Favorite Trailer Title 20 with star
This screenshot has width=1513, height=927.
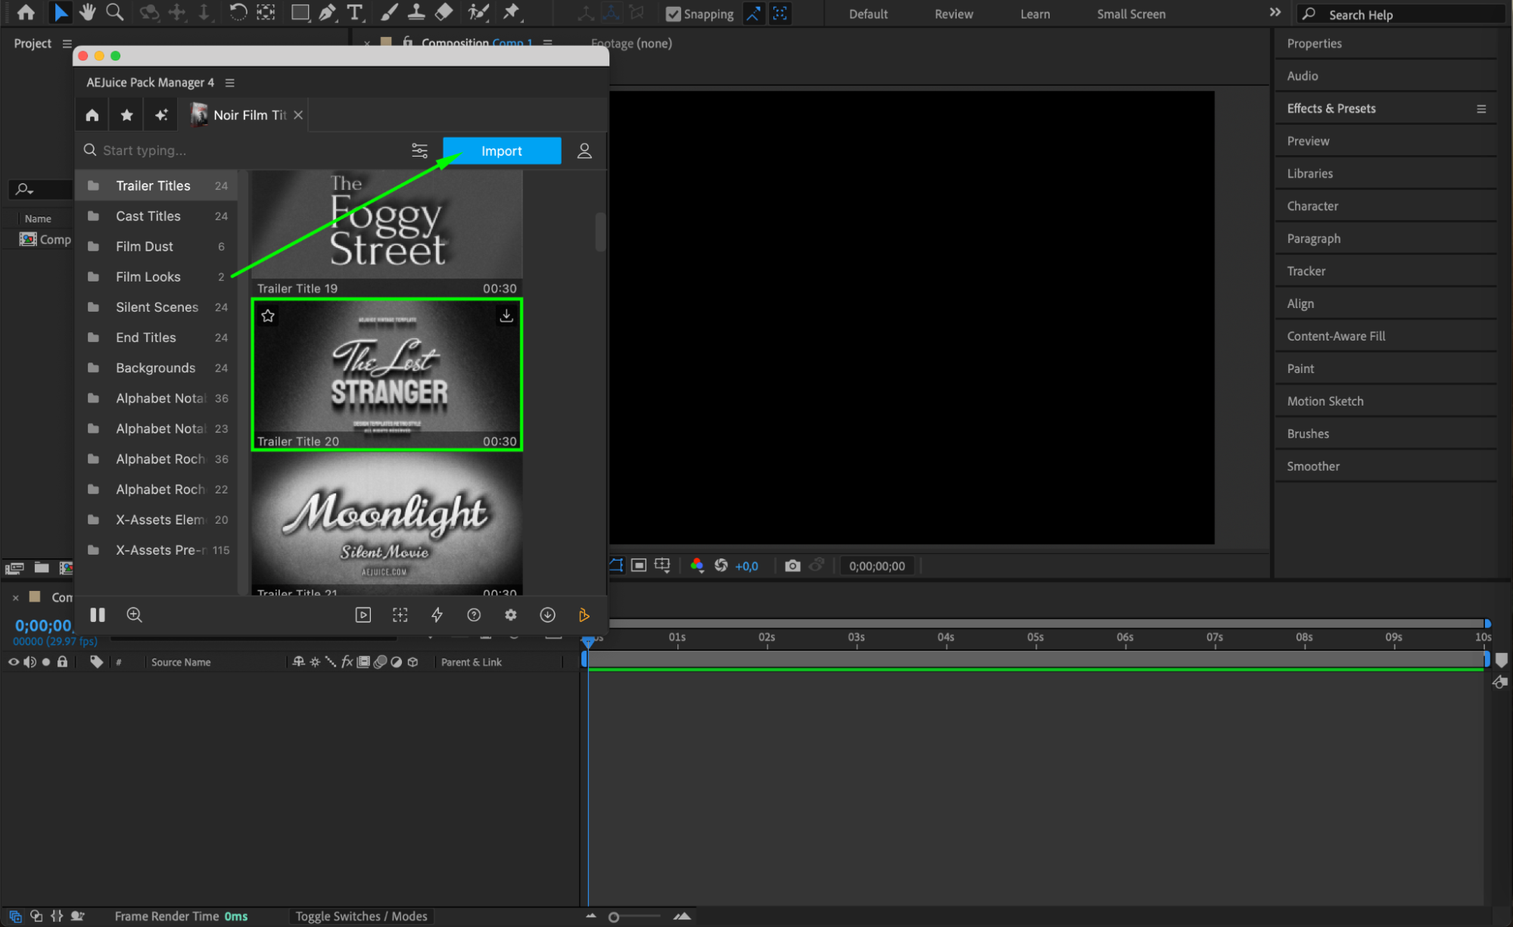(268, 316)
